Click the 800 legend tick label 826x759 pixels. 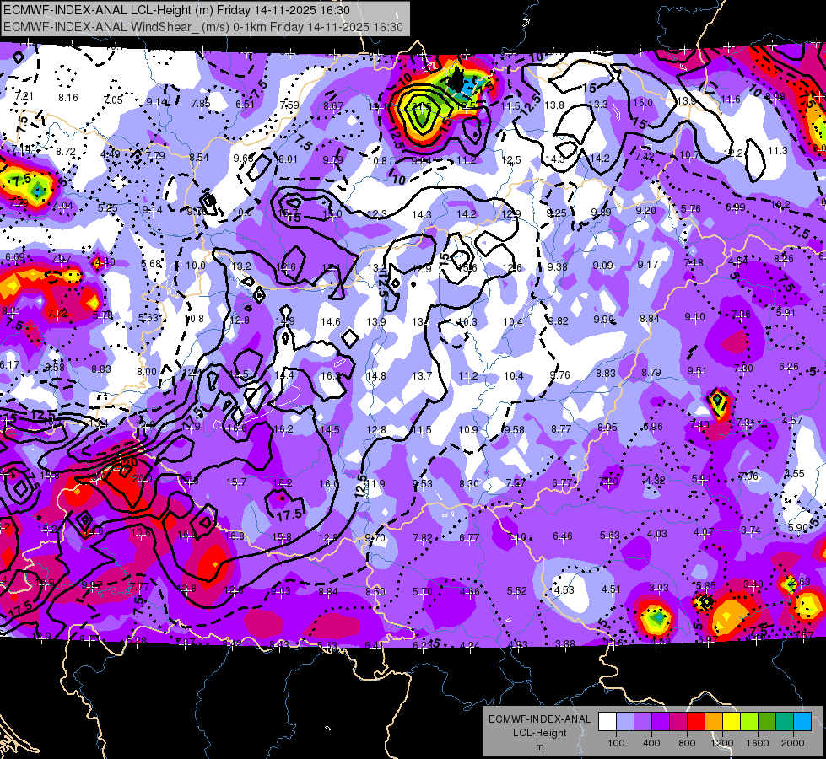pos(687,743)
